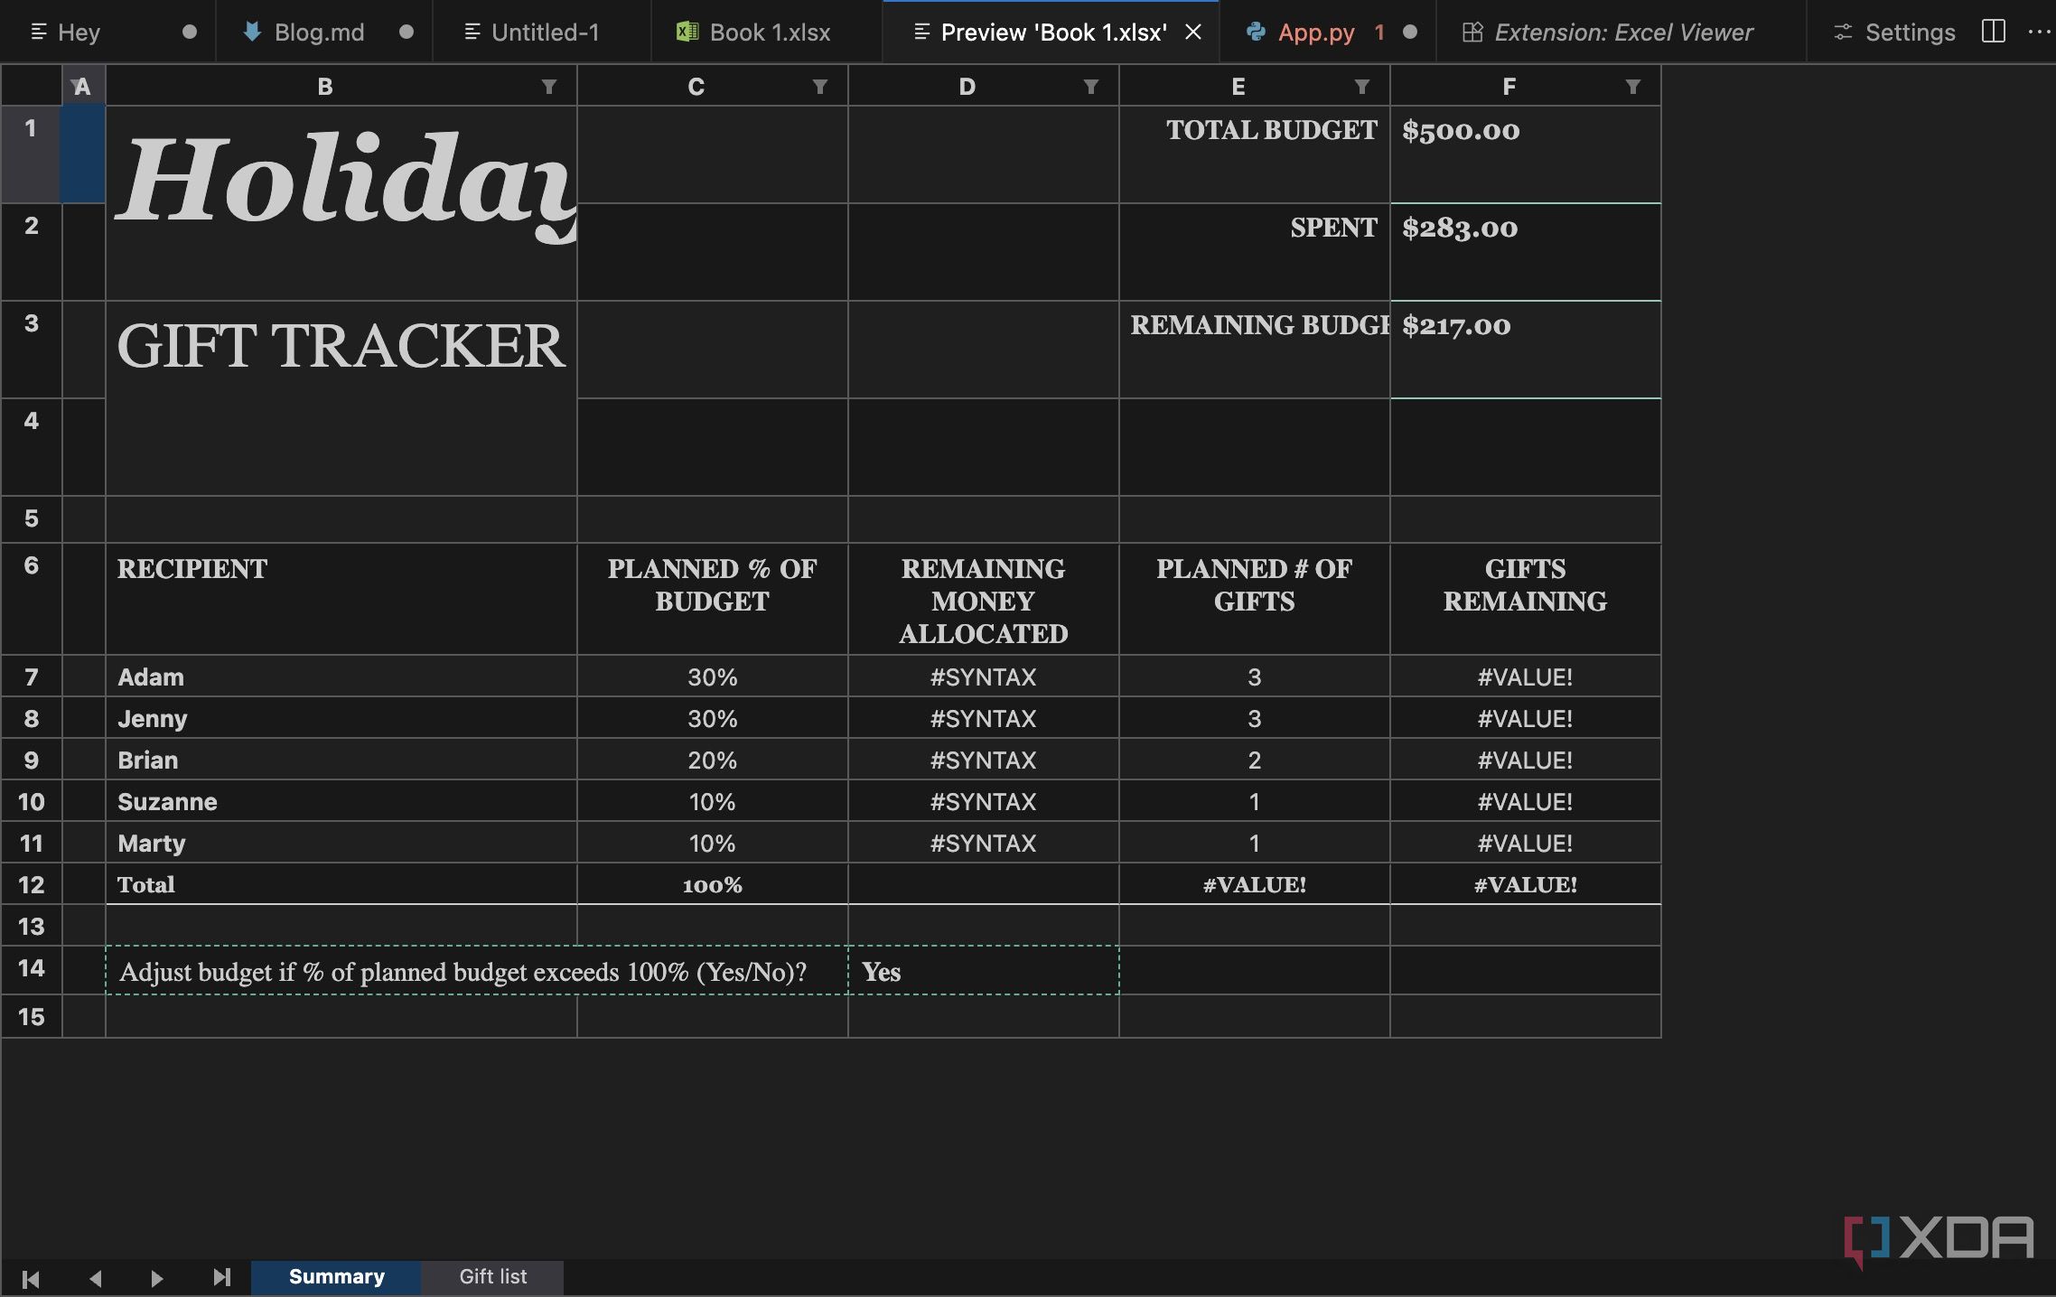This screenshot has width=2056, height=1297.
Task: Close the Preview 'Book 1.xlsx' tab
Action: tap(1193, 33)
